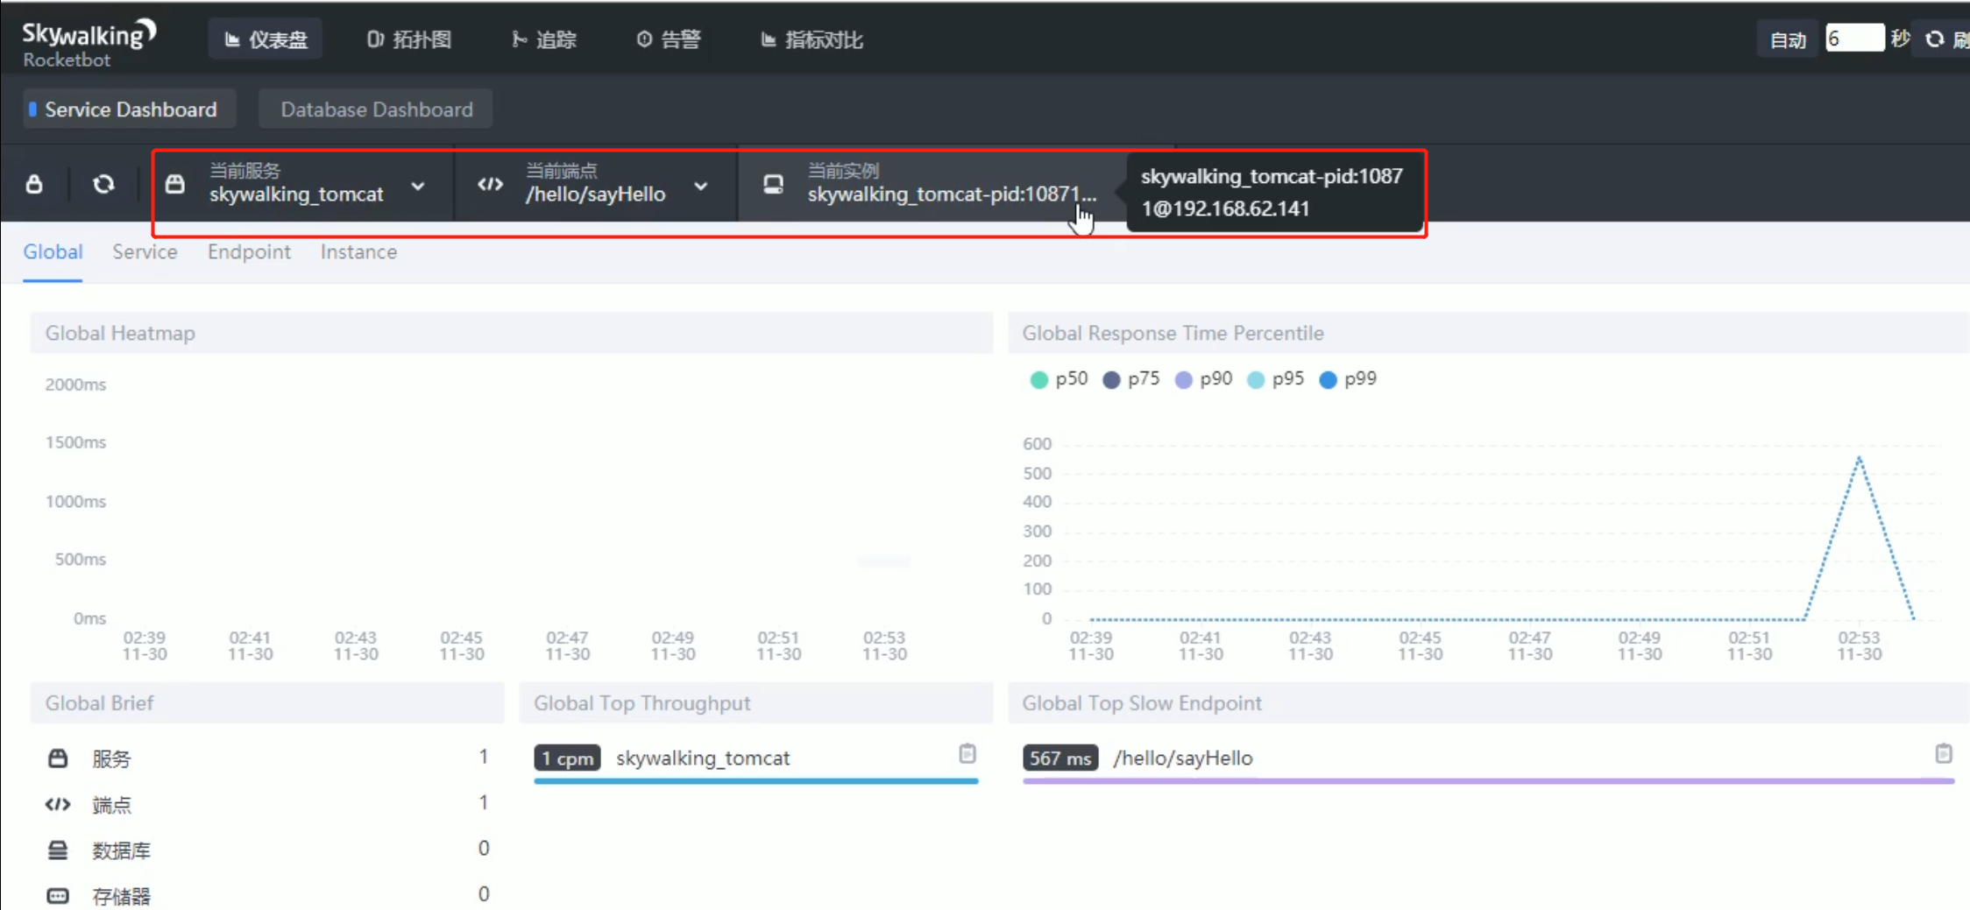The image size is (1970, 910).
Task: Click the reload icon beside the lock
Action: click(103, 184)
